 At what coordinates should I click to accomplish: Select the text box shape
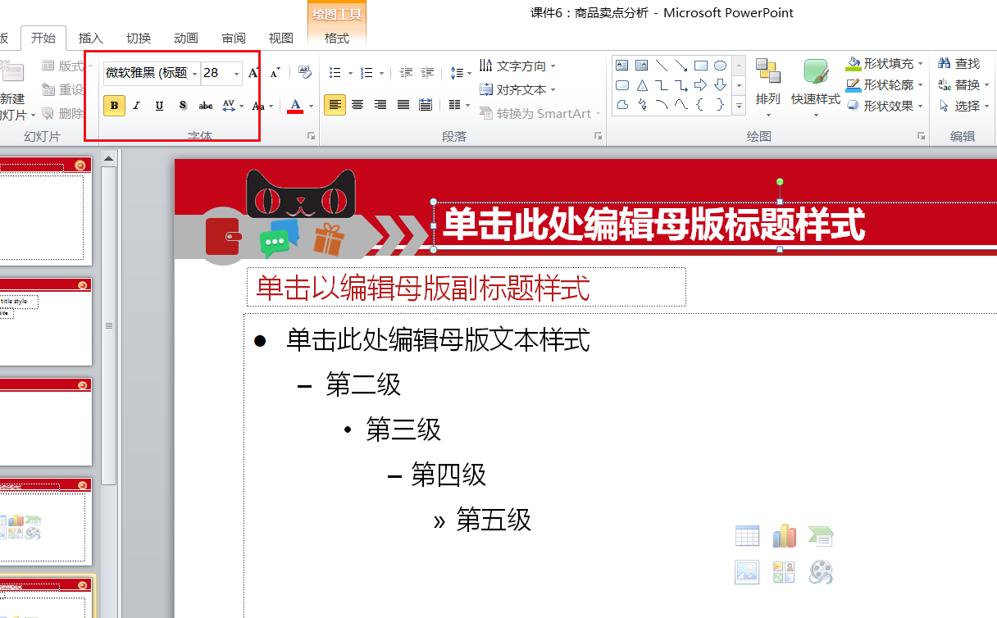click(621, 66)
